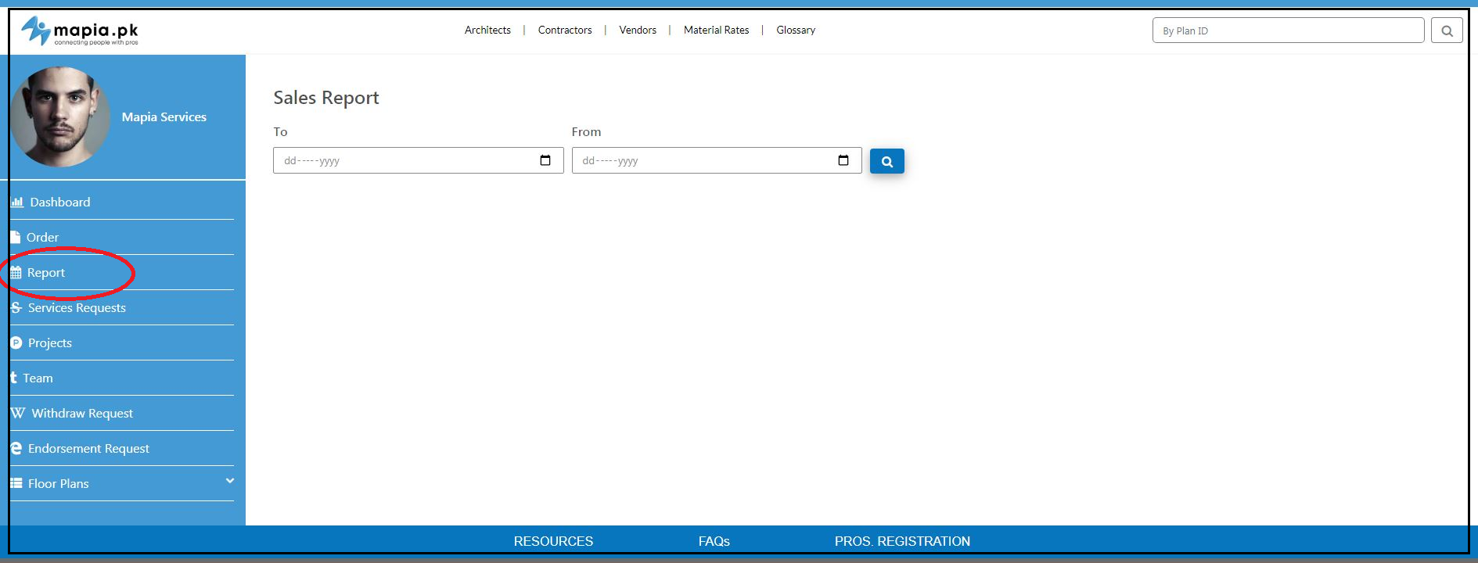
Task: Click the From date input field
Action: (x=717, y=160)
